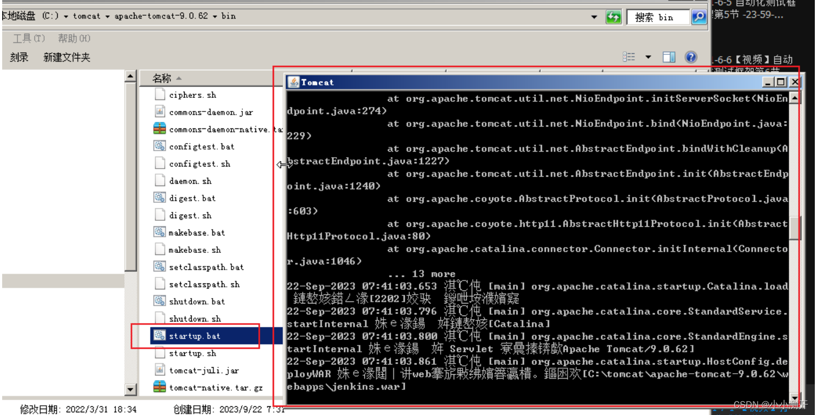
Task: Open the 工具(T) menu
Action: click(29, 38)
